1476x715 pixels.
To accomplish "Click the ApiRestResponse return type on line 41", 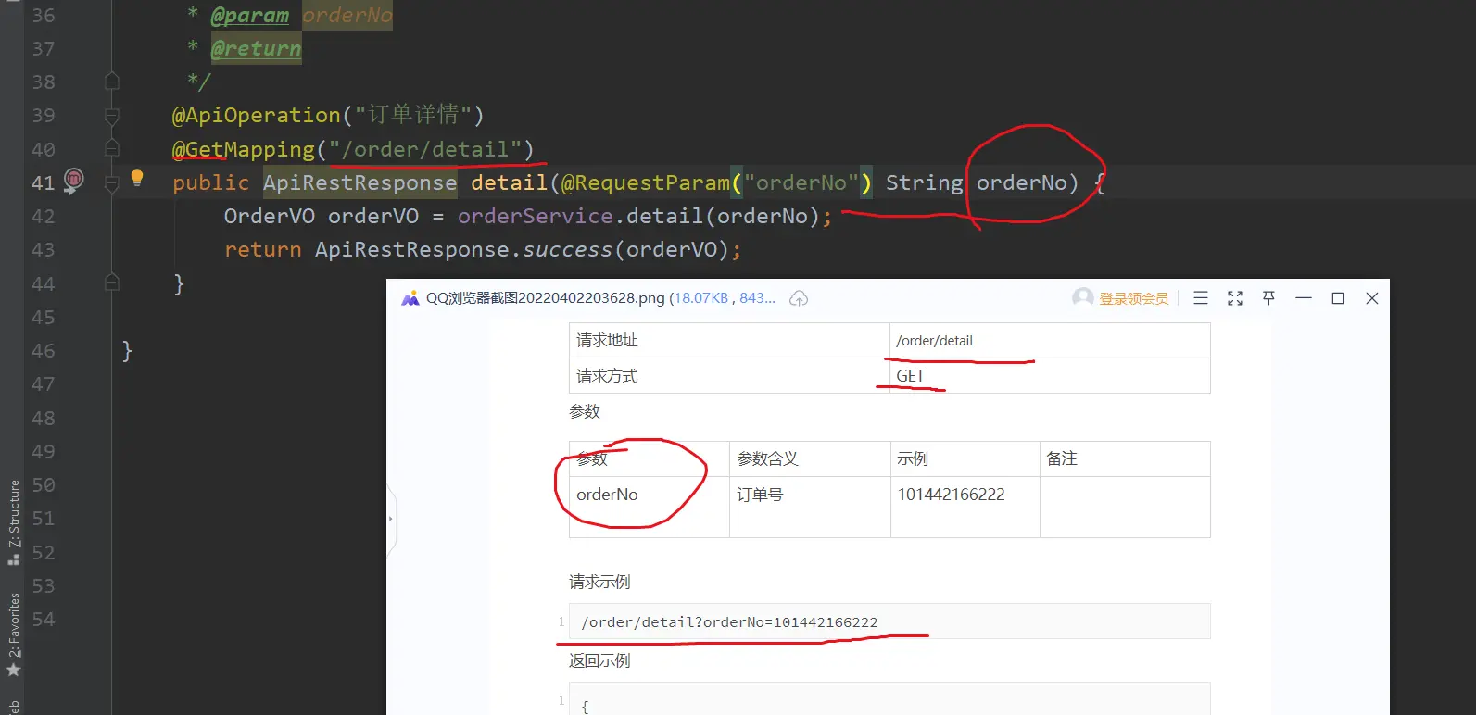I will pos(360,182).
